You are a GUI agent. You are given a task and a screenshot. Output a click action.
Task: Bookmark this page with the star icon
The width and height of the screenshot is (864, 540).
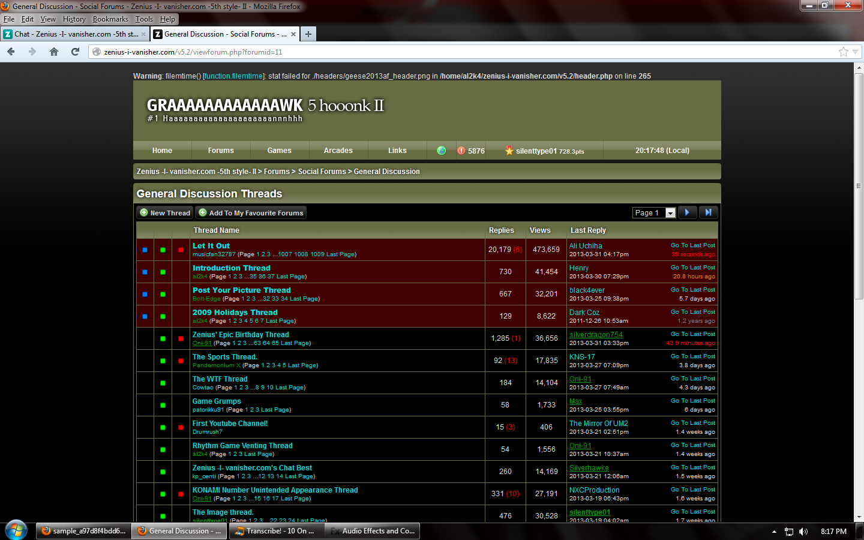click(844, 52)
